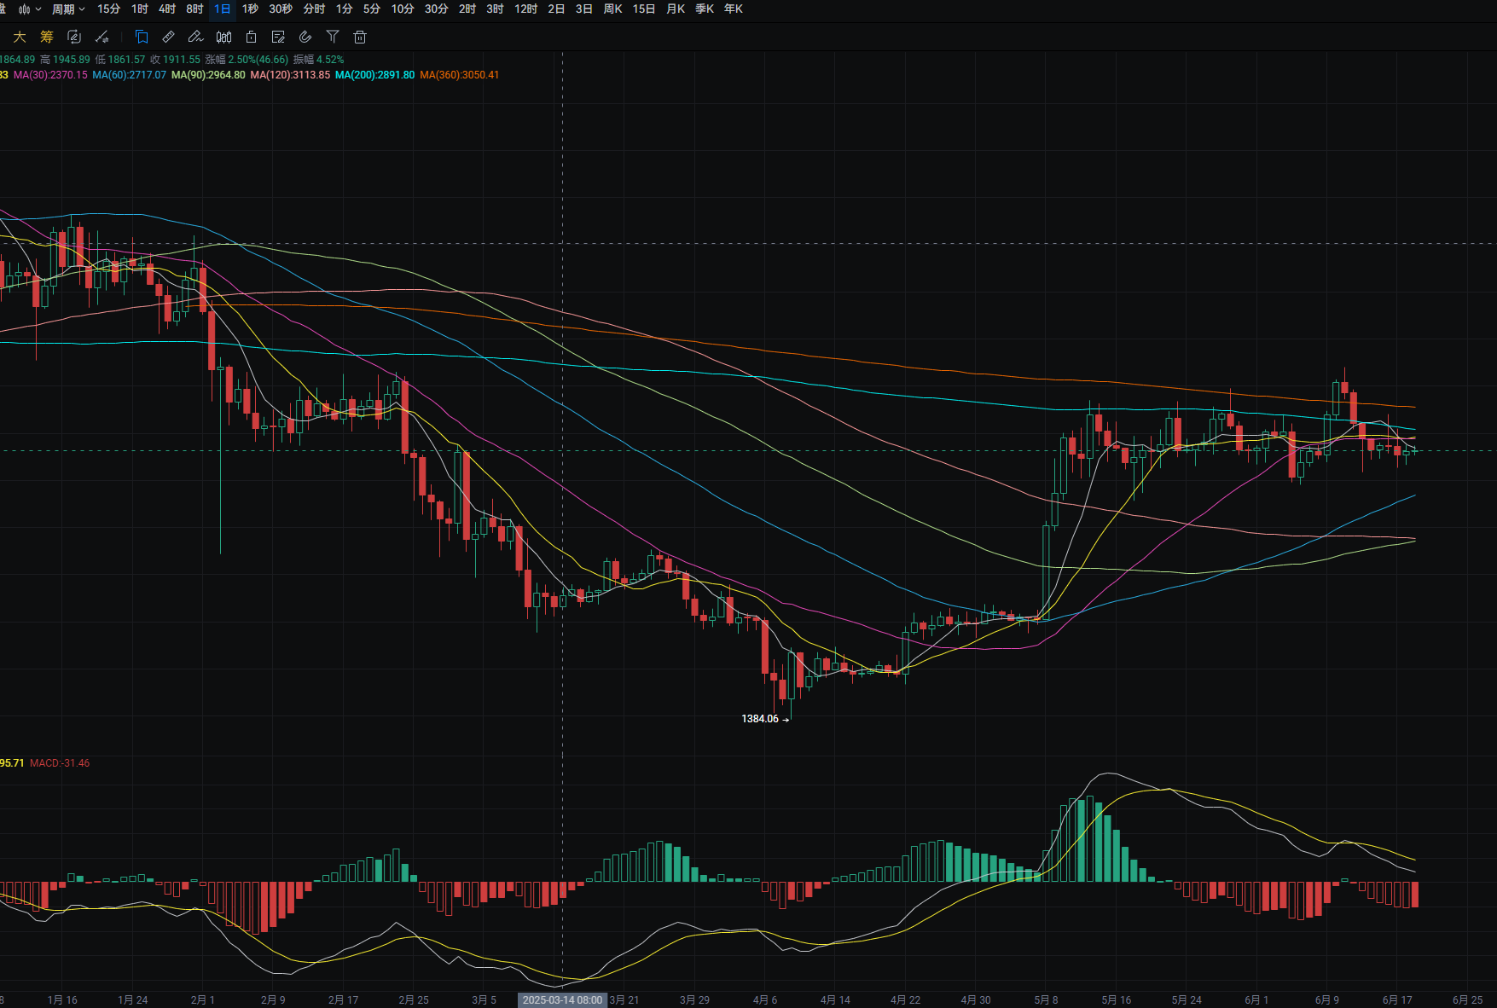The width and height of the screenshot is (1497, 1008).
Task: Pick the 2时 timeframe
Action: (467, 9)
